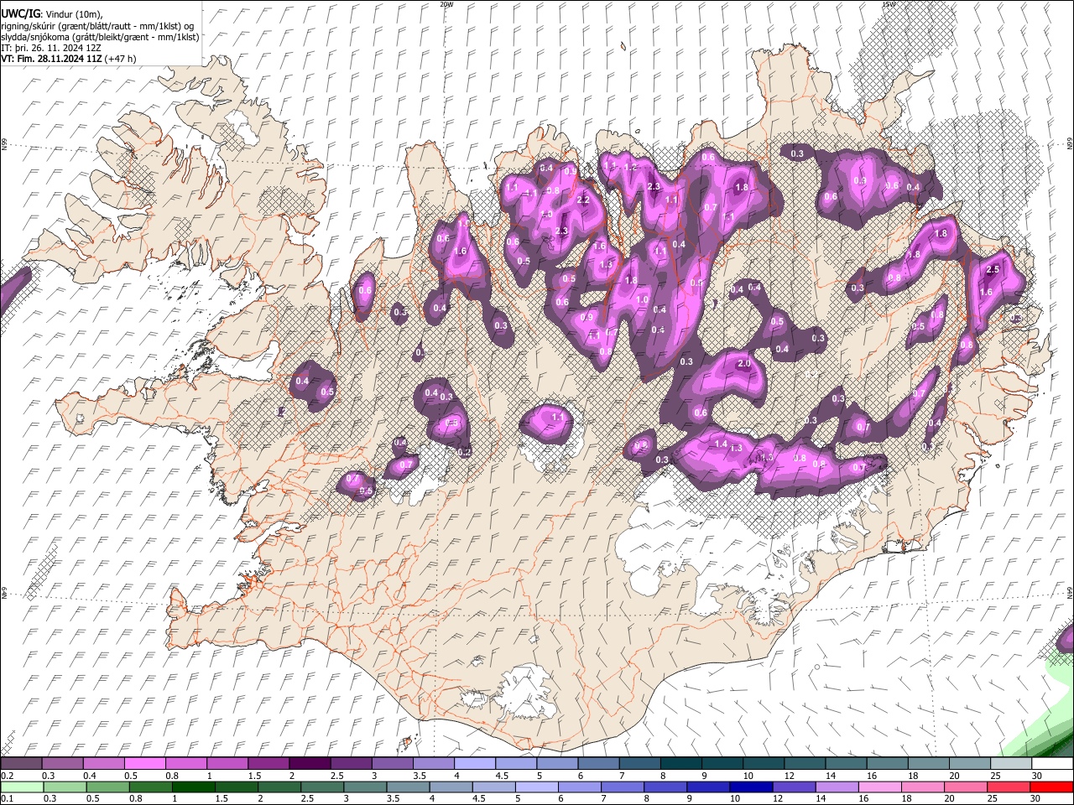
Task: Click the "1.4" snowfall value north of Vatnajökull
Action: coord(721,444)
